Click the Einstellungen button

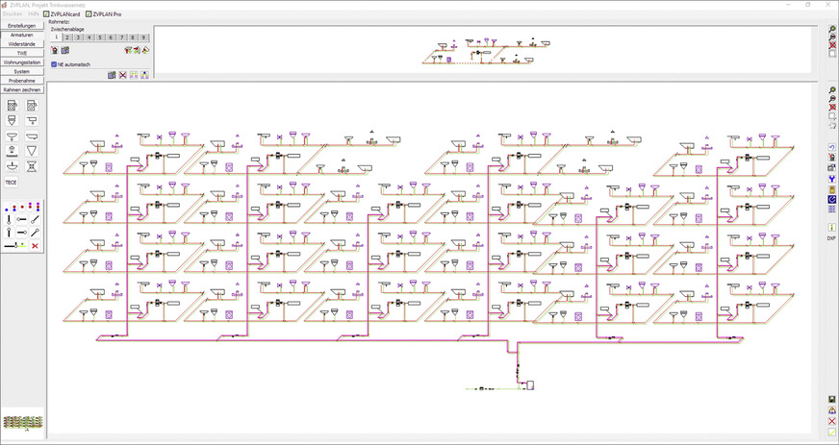(x=22, y=26)
